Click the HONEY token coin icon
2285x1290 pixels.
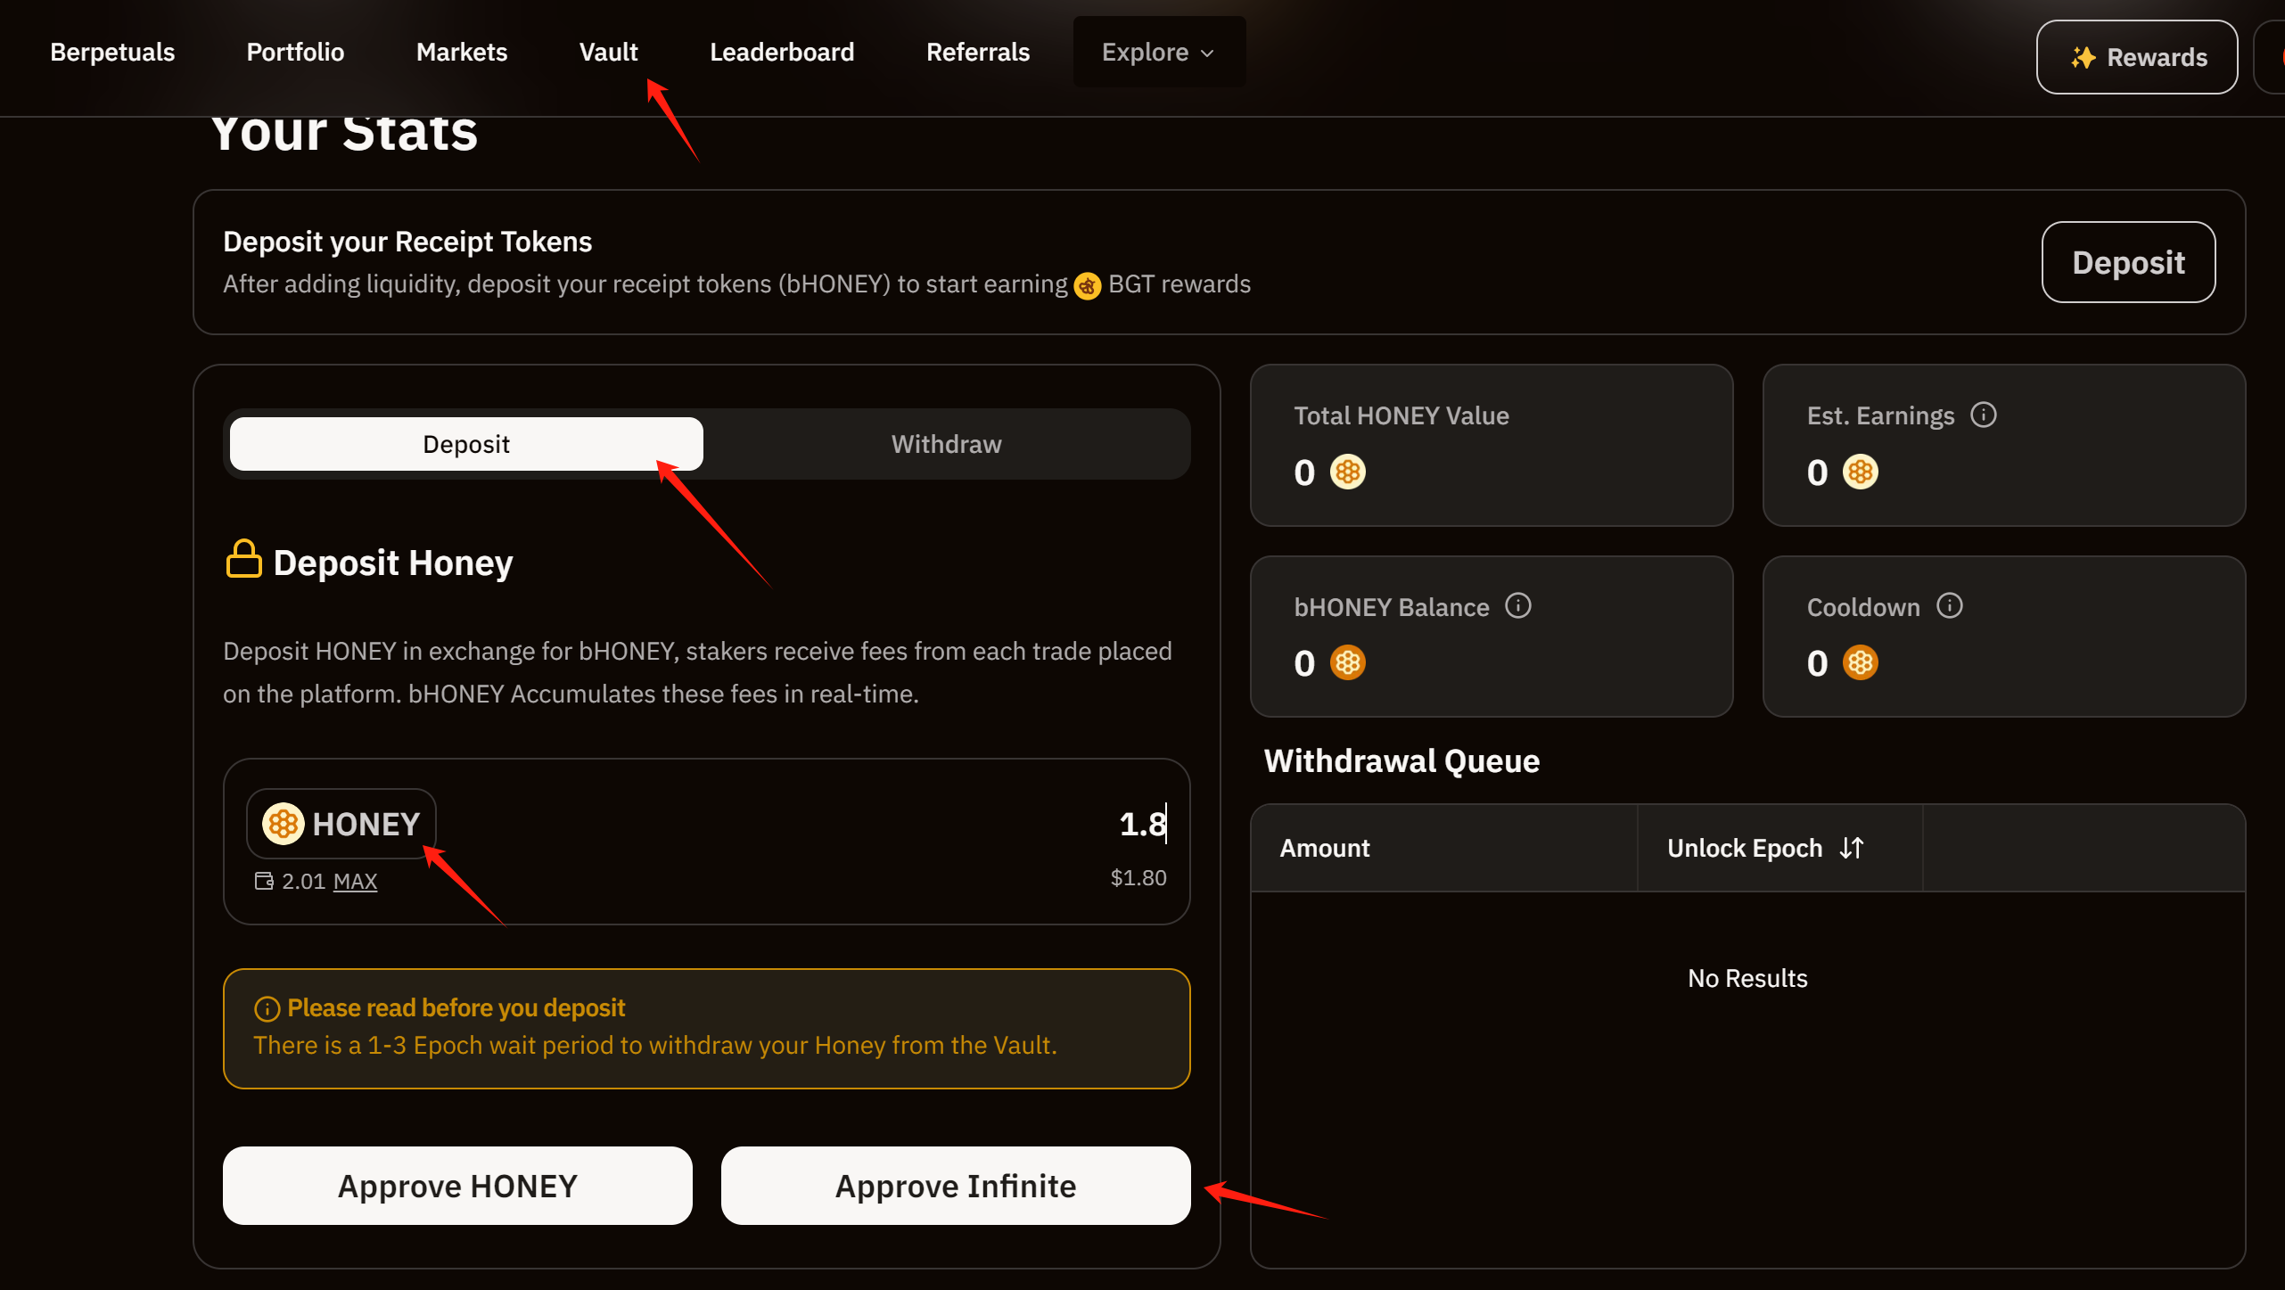[284, 824]
